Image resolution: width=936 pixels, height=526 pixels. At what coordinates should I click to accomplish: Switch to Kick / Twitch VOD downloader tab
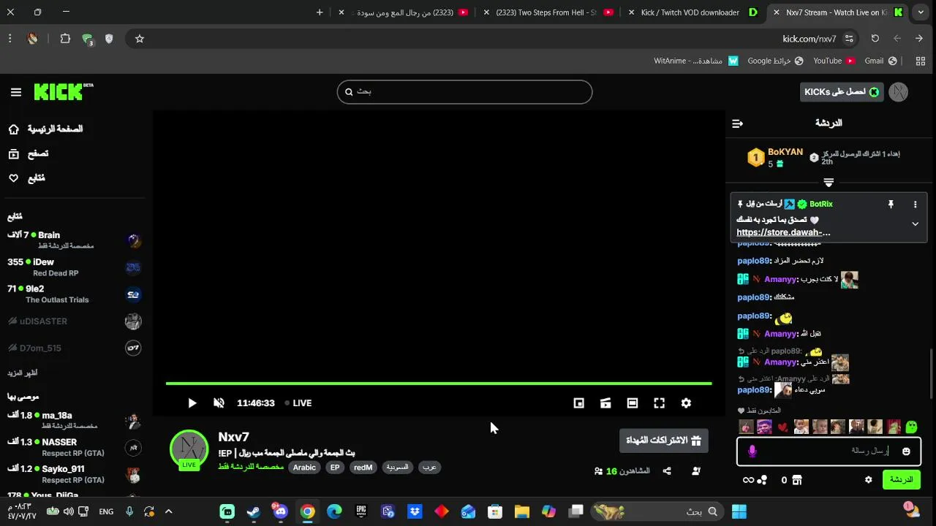(x=690, y=12)
